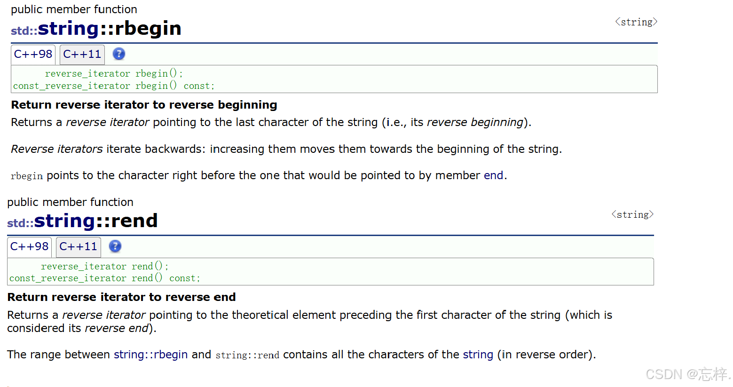Click the <string> header link beside rend title

pos(632,214)
